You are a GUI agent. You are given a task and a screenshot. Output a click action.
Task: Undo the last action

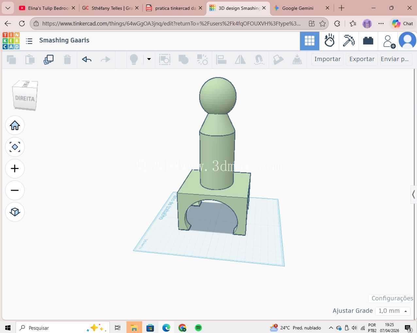(x=87, y=59)
